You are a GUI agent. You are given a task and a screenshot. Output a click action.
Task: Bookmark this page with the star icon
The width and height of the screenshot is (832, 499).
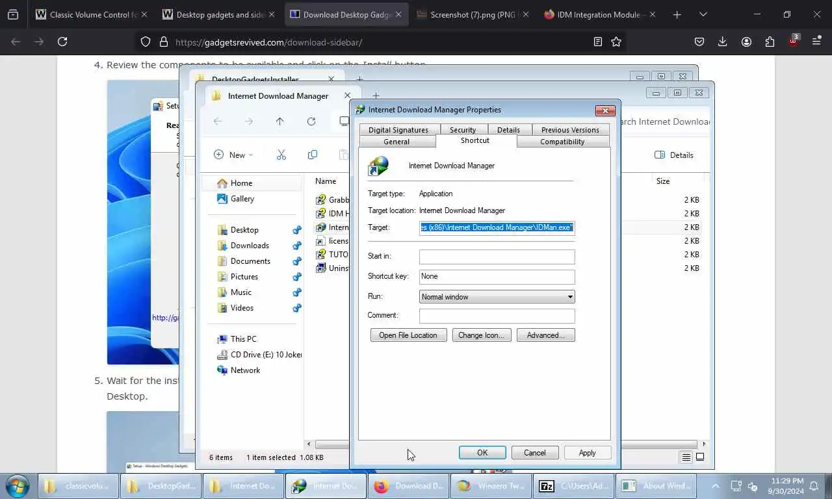pyautogui.click(x=616, y=42)
